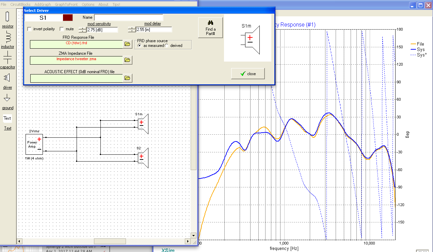Browse for Acoustic Effect file folder icon

127,78
